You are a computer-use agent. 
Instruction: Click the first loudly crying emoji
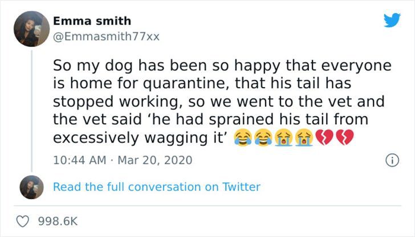(284, 137)
